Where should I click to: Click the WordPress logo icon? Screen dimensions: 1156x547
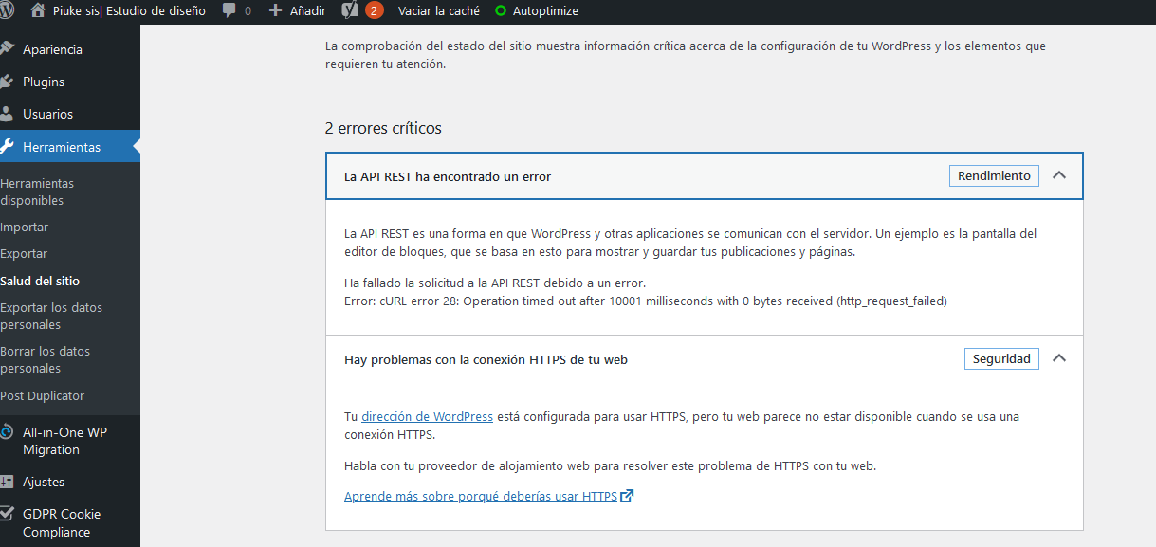pyautogui.click(x=6, y=10)
